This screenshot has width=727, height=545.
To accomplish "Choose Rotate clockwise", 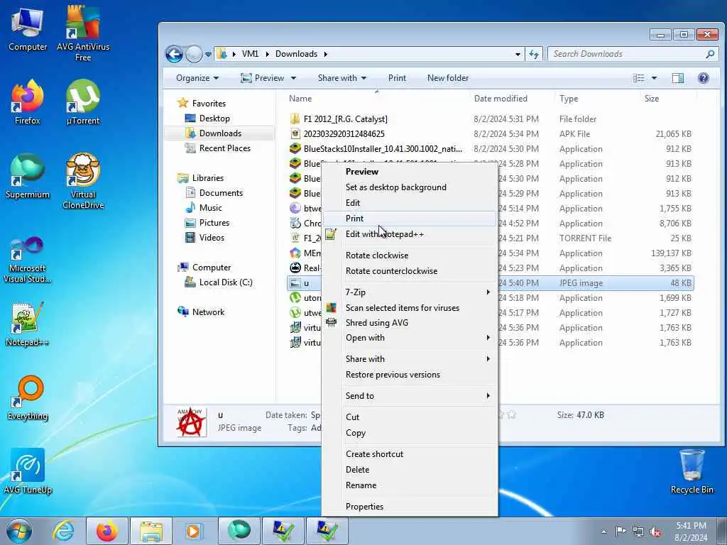I will point(410,255).
